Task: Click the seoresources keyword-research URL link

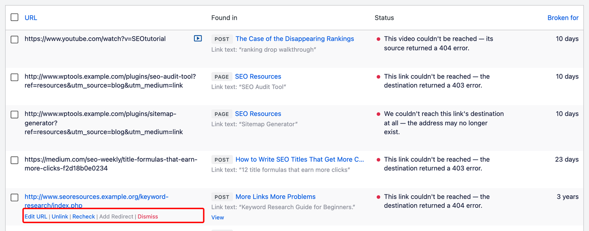Action: pos(96,201)
